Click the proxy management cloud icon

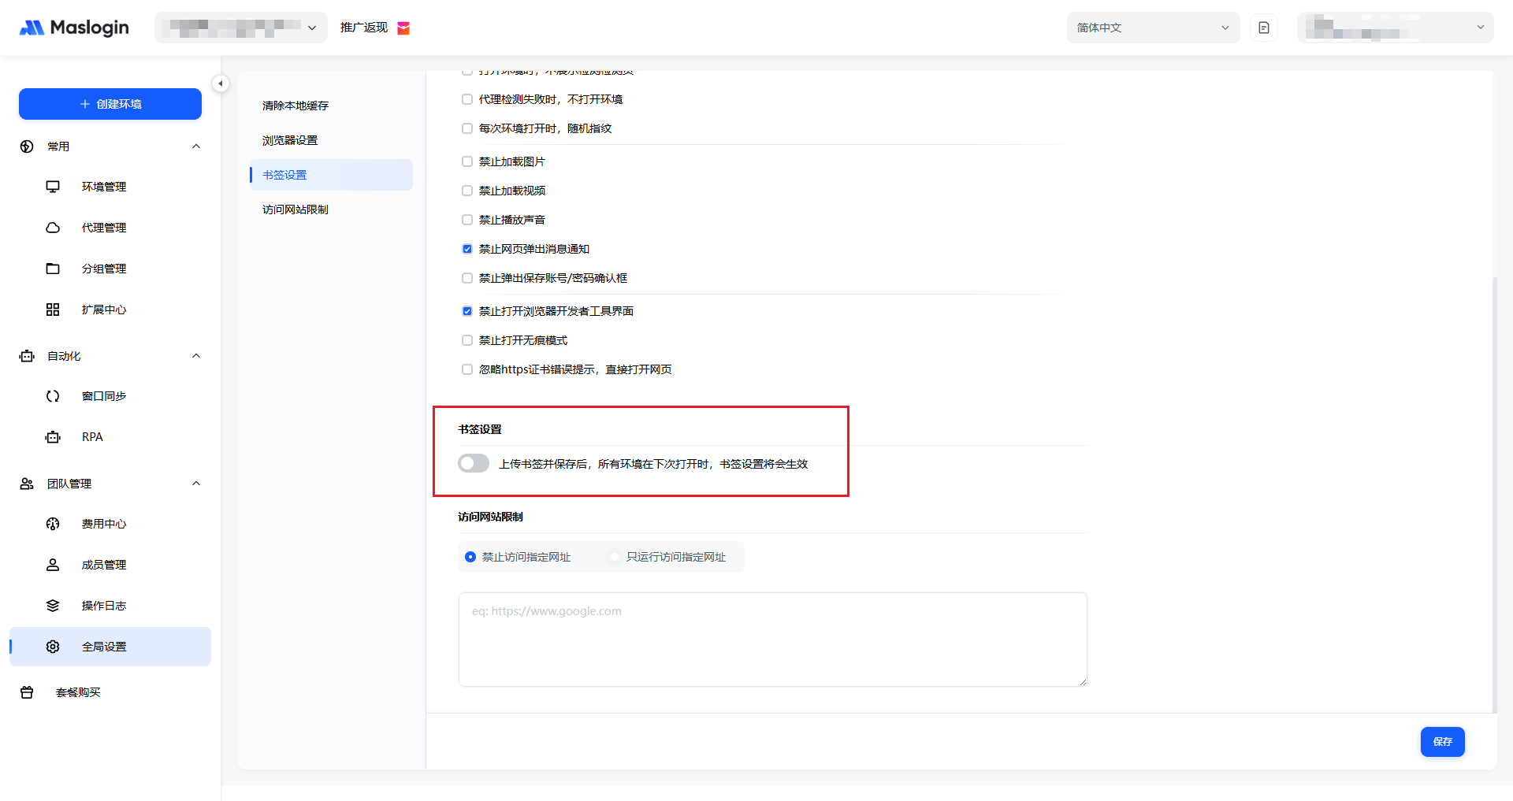coord(53,228)
